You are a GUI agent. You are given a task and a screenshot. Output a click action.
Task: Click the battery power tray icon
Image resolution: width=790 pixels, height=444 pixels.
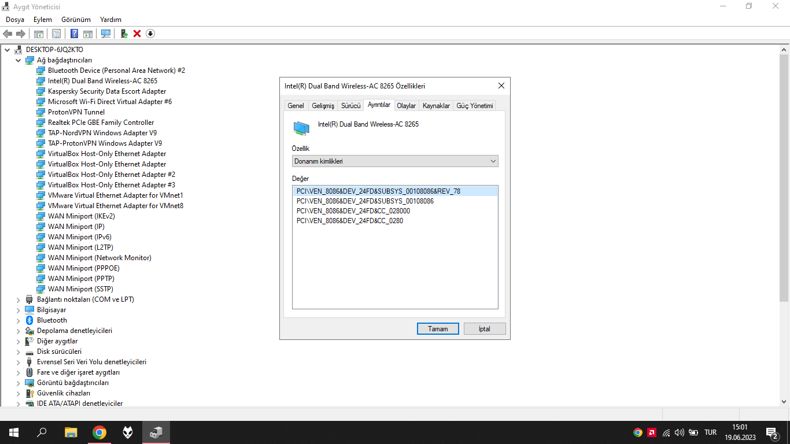click(693, 432)
